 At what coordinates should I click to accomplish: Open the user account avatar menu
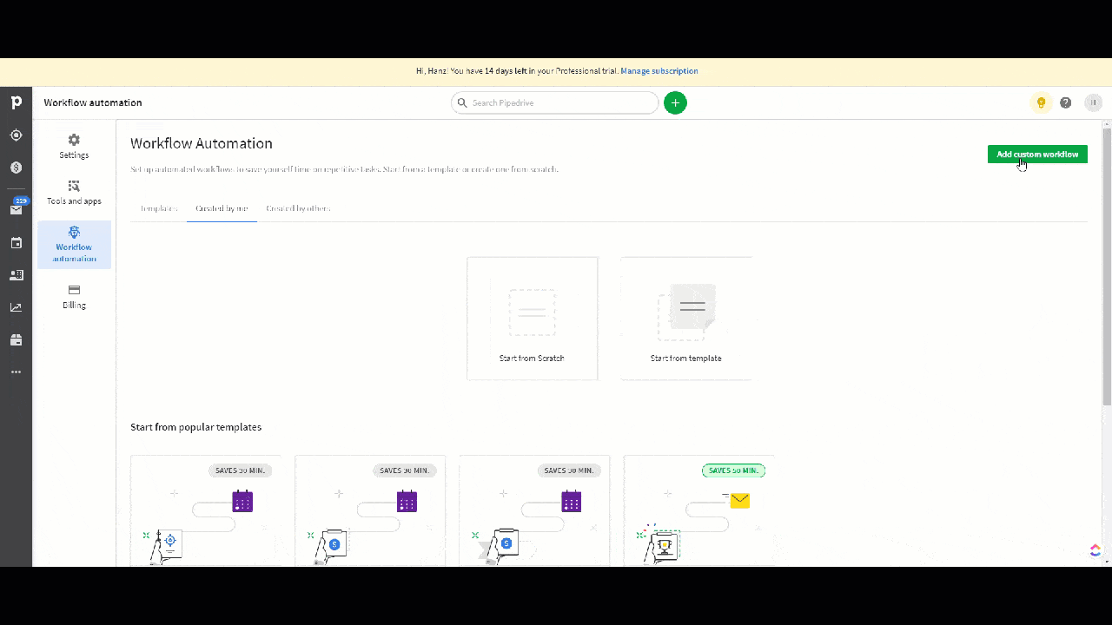pyautogui.click(x=1093, y=102)
